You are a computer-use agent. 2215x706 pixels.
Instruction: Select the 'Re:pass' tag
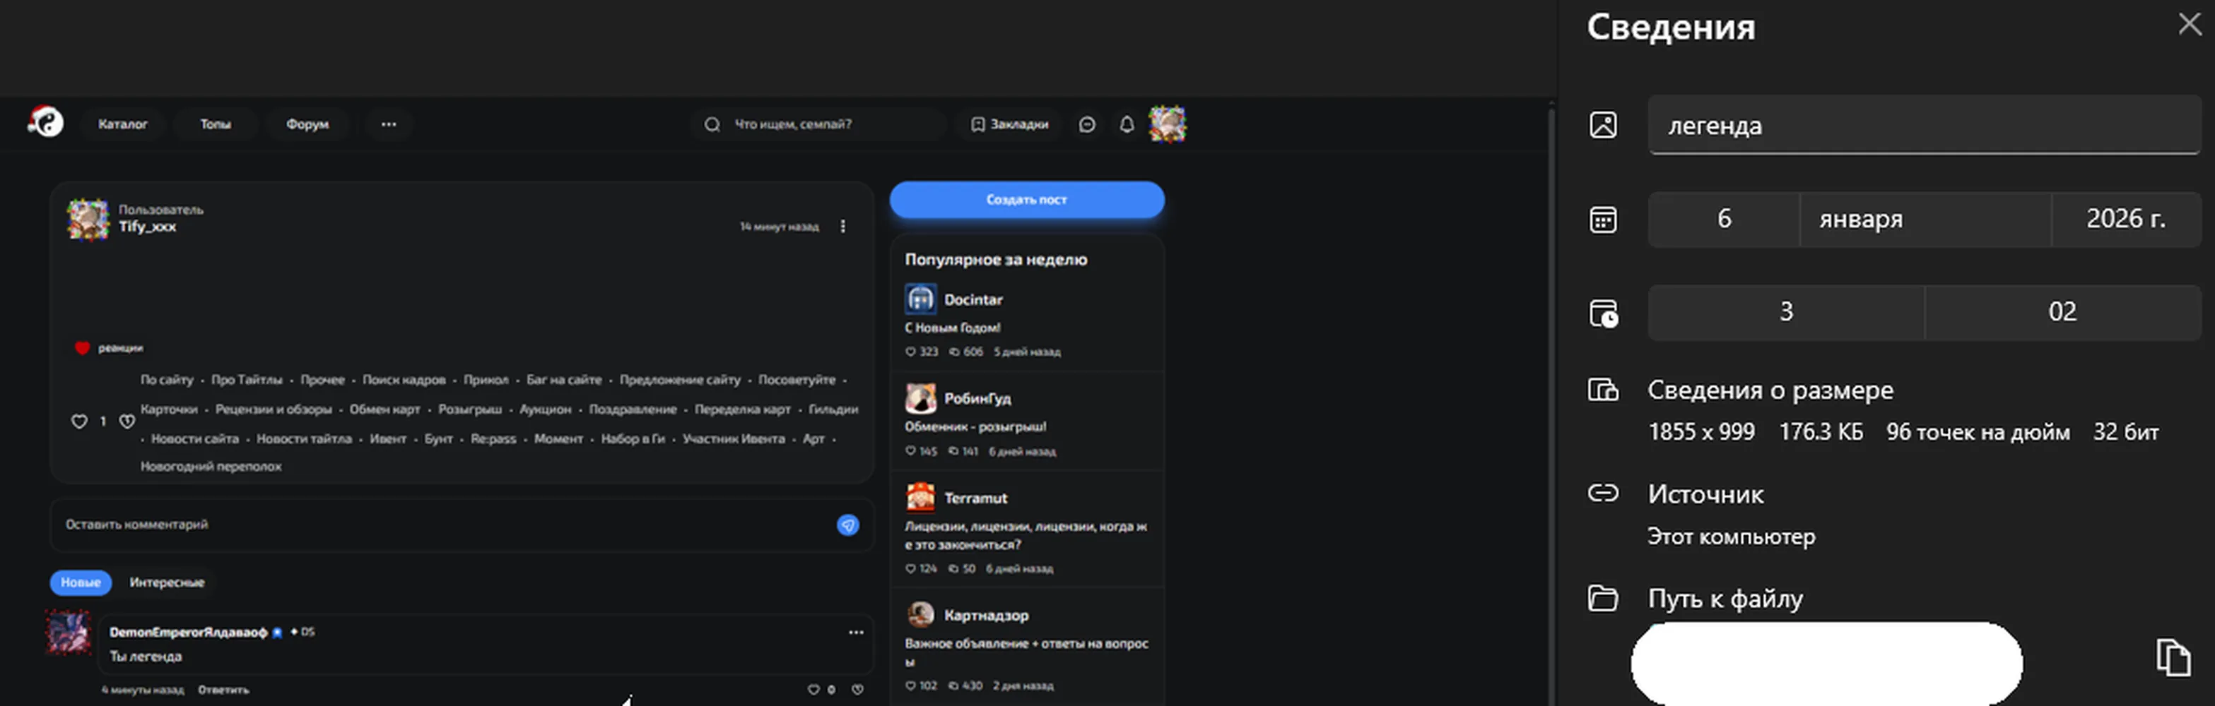tap(493, 439)
